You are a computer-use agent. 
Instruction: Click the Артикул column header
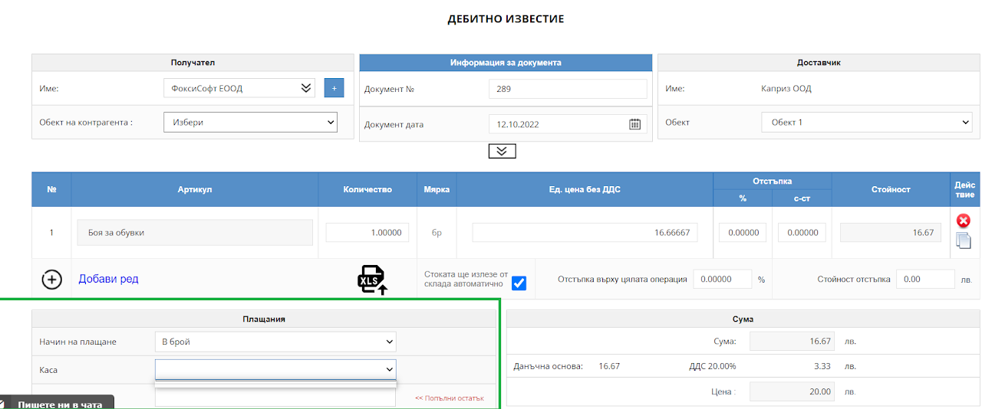[x=195, y=190]
